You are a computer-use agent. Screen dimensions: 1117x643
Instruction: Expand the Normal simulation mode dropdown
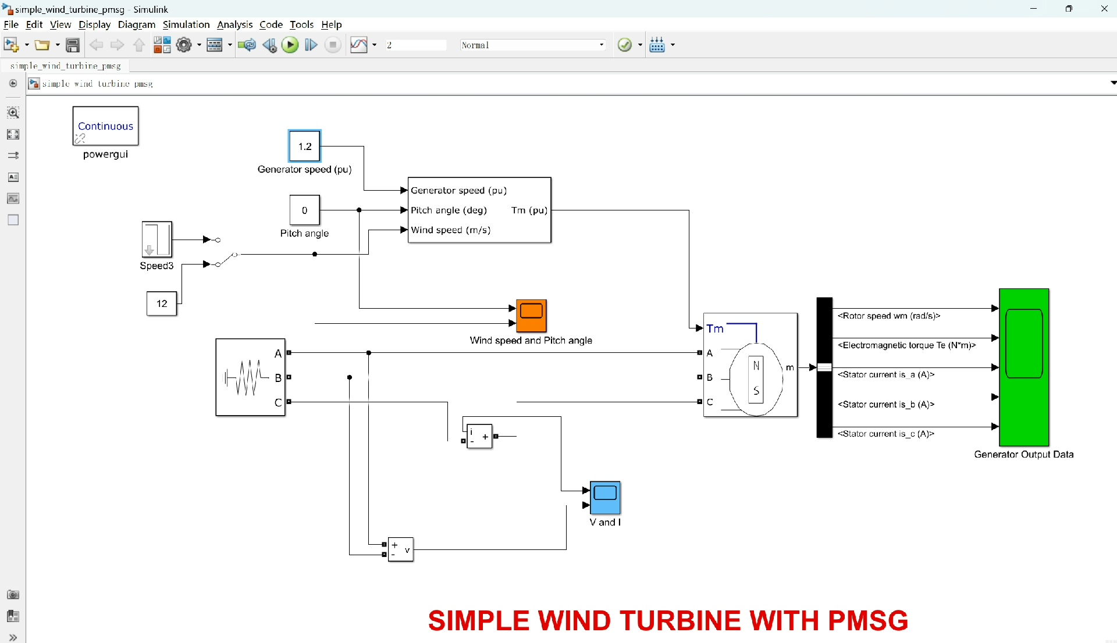pos(602,45)
